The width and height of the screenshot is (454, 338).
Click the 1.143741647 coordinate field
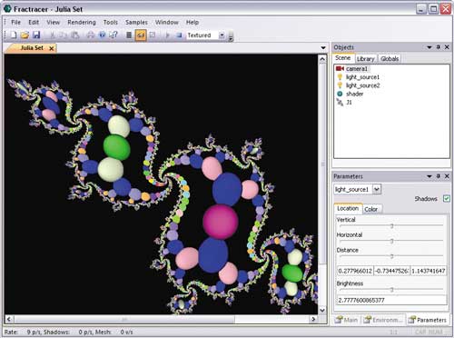pyautogui.click(x=429, y=271)
